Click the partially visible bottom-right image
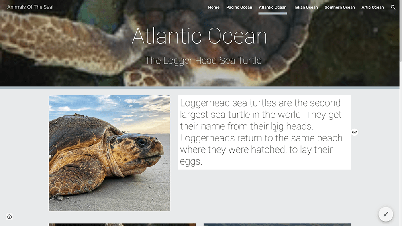This screenshot has height=226, width=402. (277, 224)
